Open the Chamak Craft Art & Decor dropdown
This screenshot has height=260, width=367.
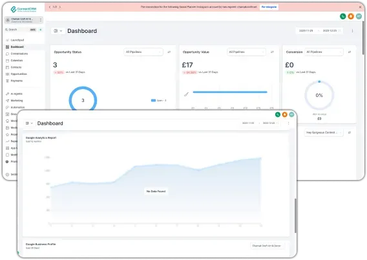coord(267,246)
